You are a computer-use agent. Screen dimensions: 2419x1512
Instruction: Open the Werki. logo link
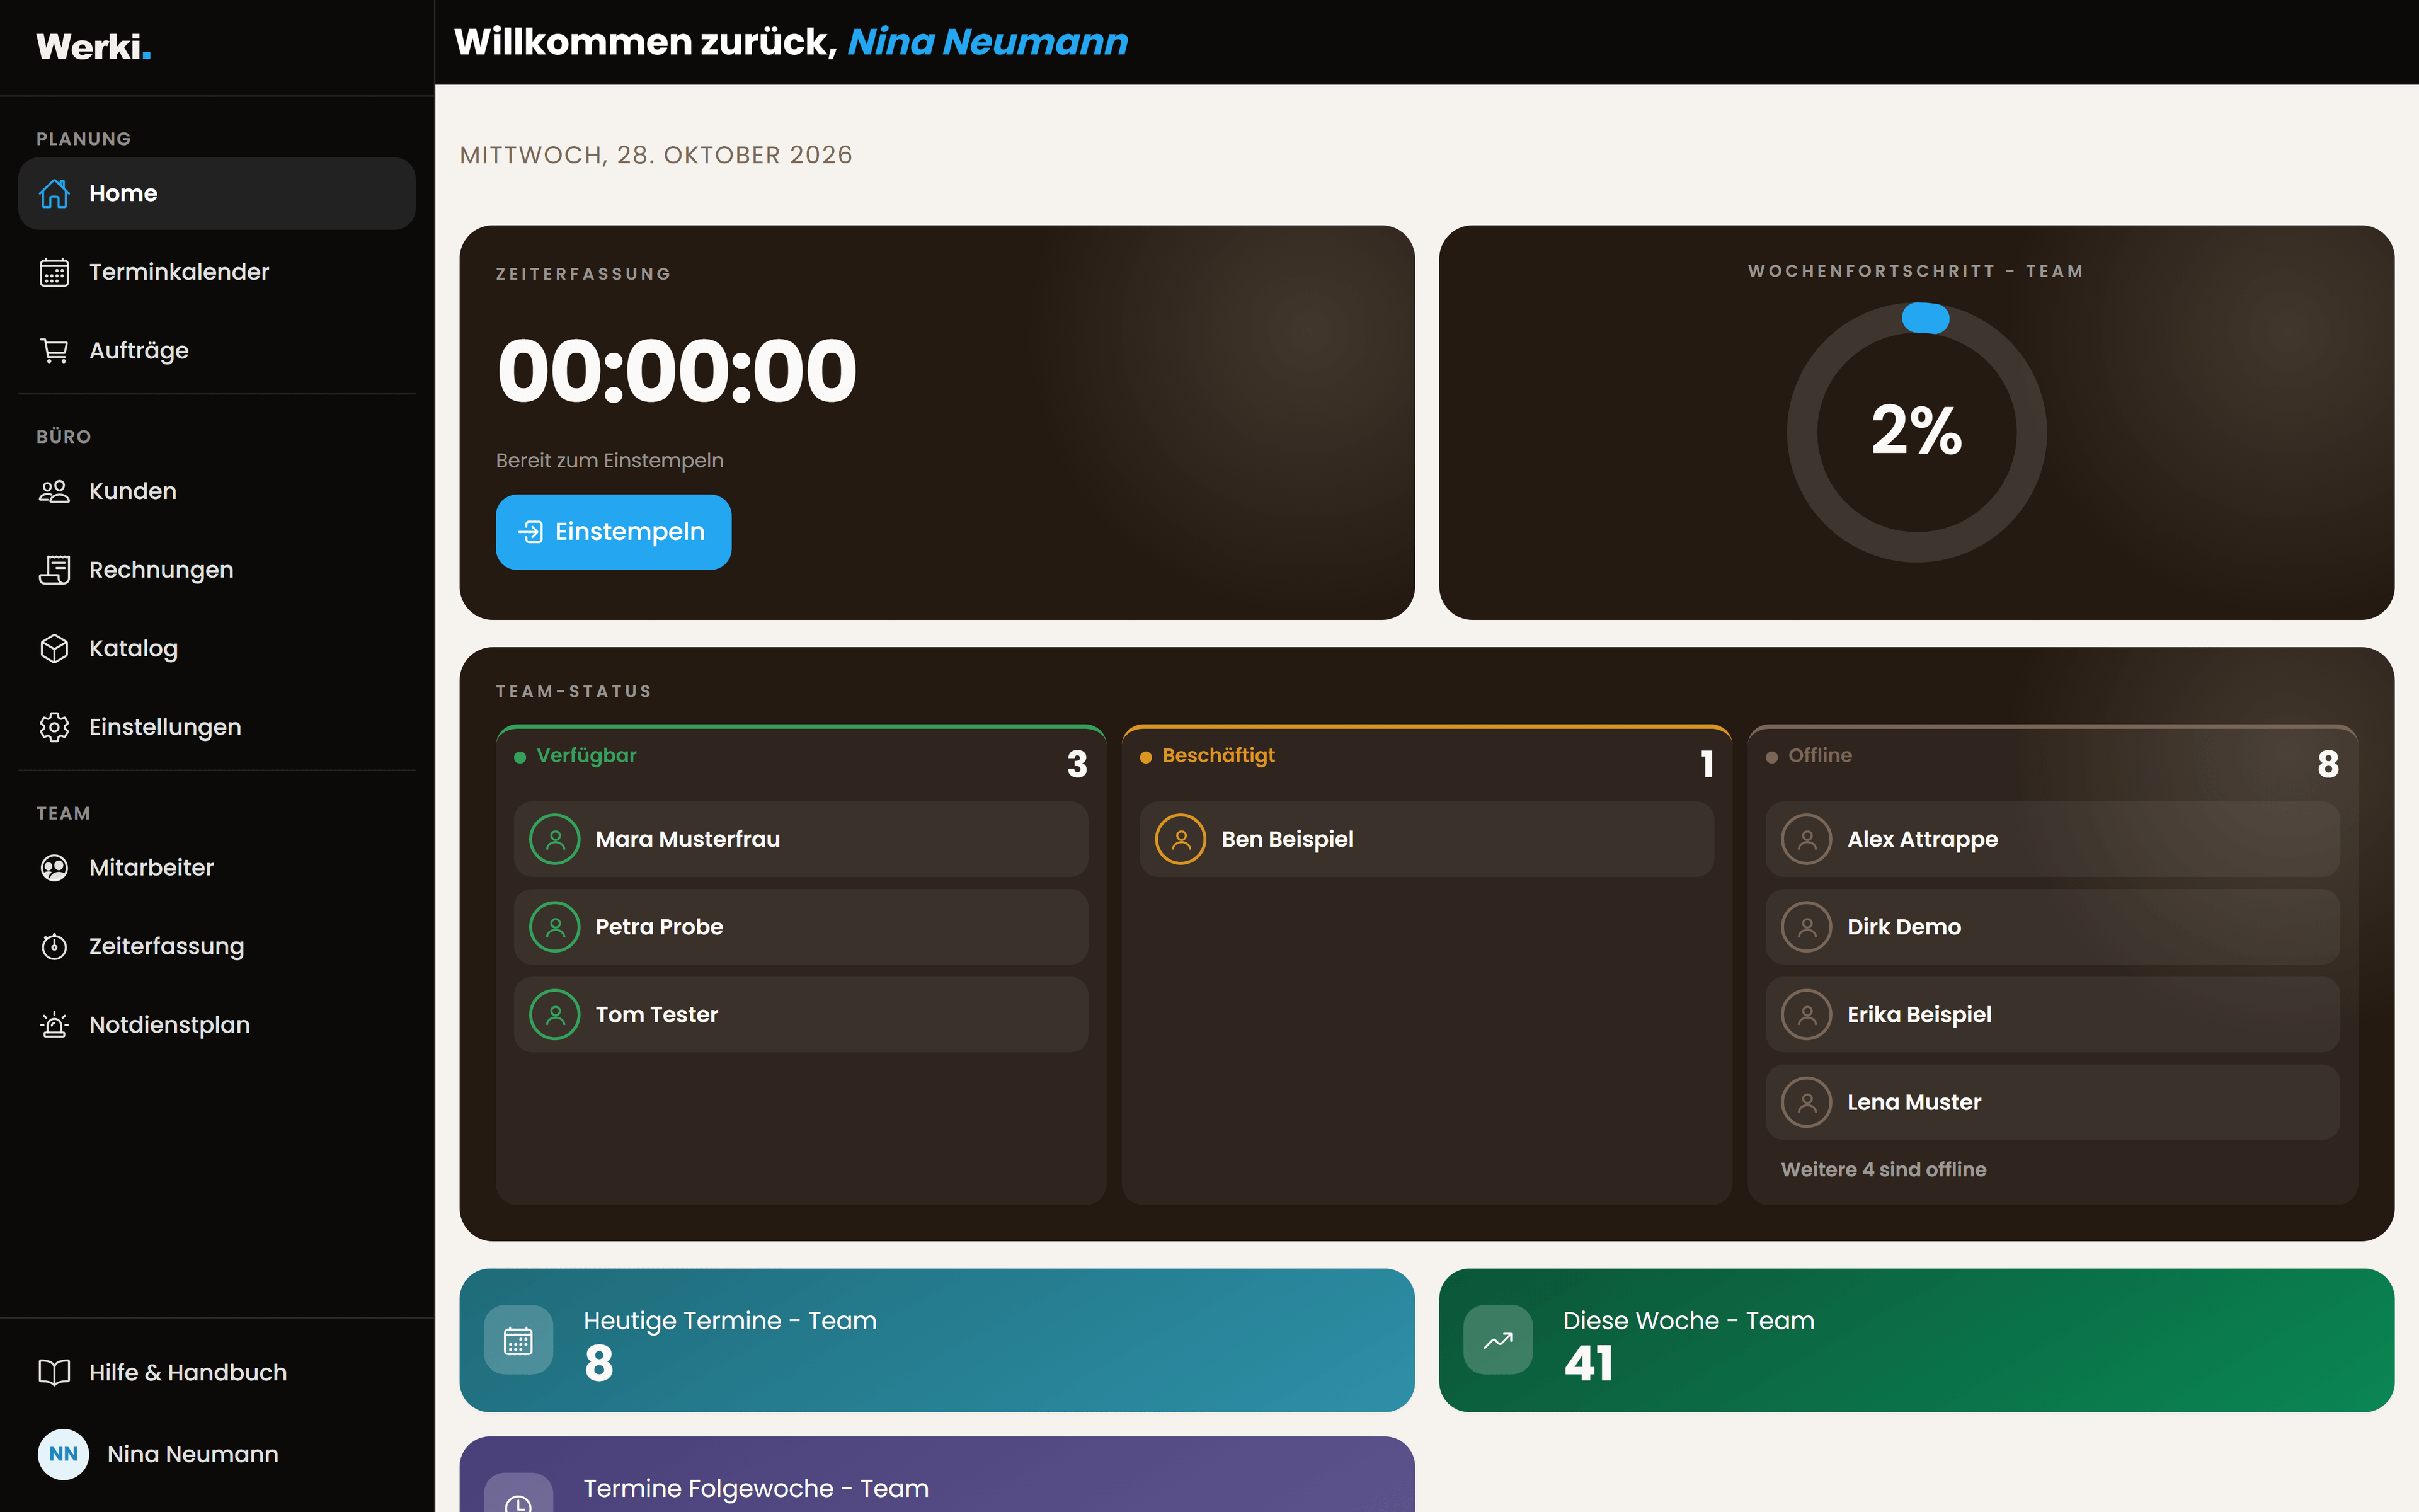coord(93,47)
